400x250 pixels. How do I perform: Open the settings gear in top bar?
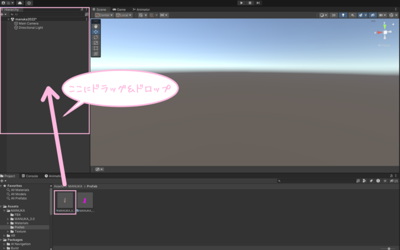tap(29, 3)
